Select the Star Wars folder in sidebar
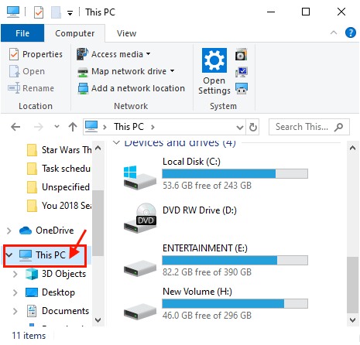The height and width of the screenshot is (345, 360). tap(60, 150)
